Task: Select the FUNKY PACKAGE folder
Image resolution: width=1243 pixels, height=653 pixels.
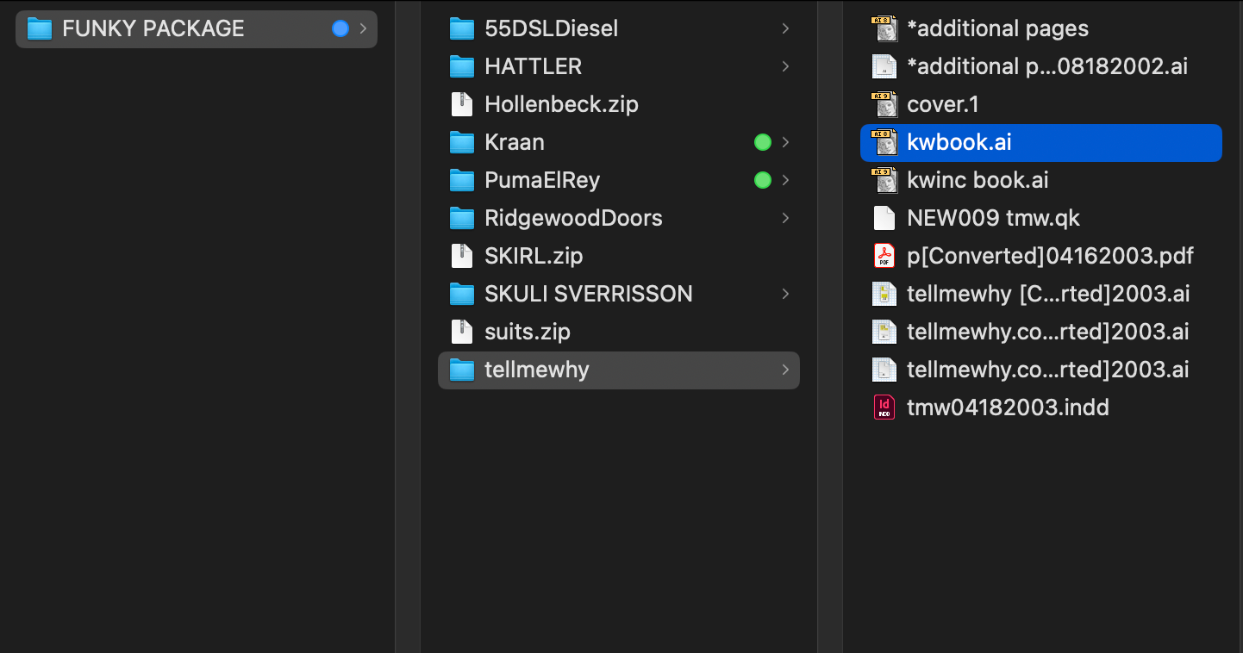Action: (153, 28)
